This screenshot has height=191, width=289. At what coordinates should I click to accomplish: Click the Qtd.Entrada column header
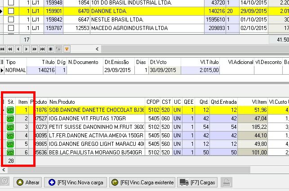pos(224,102)
